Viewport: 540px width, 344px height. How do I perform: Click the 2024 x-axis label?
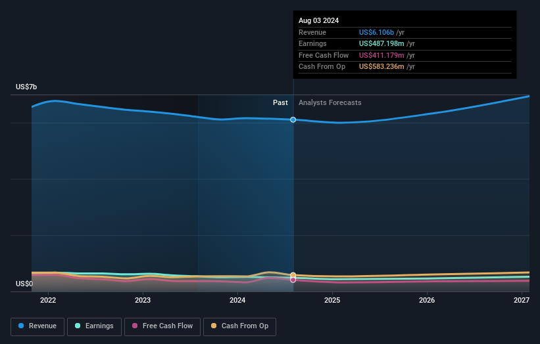coord(237,300)
